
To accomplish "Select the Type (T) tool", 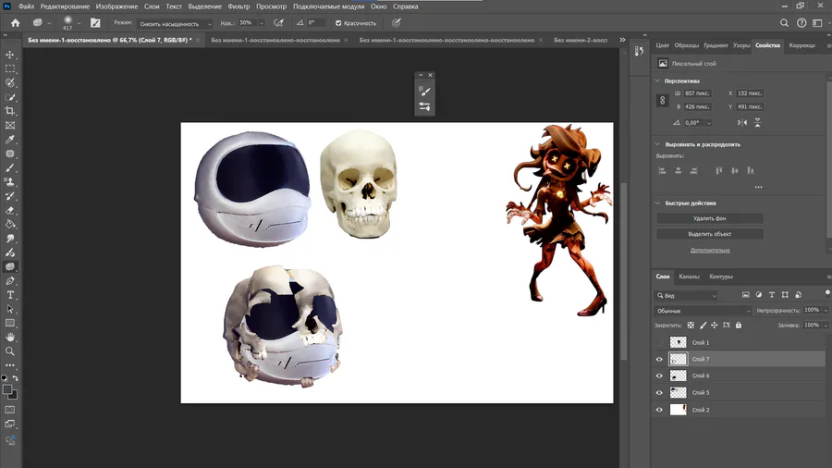I will (x=10, y=295).
